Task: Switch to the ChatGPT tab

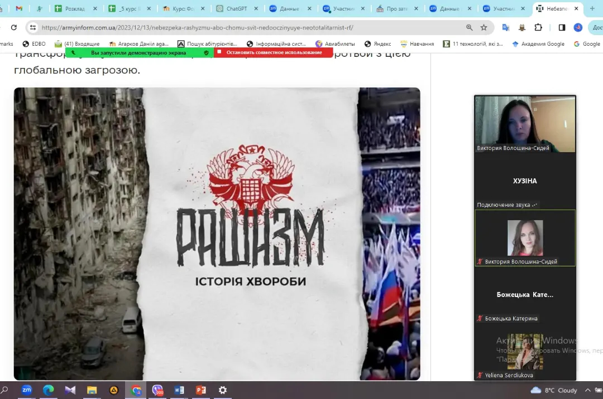Action: 236,9
